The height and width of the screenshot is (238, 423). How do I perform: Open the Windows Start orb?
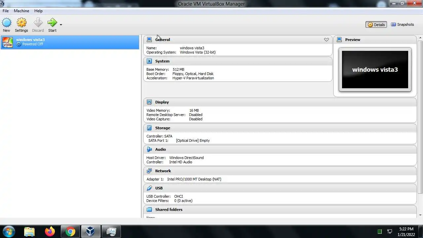8,231
